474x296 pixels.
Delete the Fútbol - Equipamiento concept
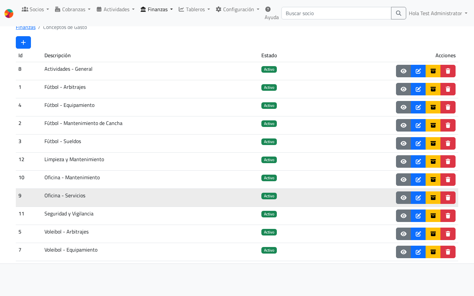click(x=448, y=107)
